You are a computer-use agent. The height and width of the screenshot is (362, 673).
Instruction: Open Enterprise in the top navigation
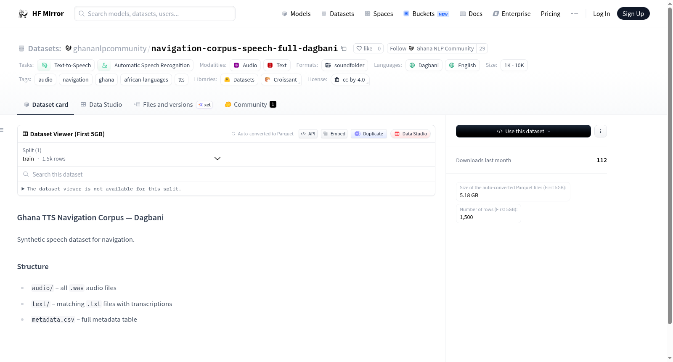coord(511,13)
